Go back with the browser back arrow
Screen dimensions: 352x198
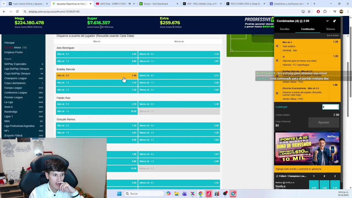(4, 12)
